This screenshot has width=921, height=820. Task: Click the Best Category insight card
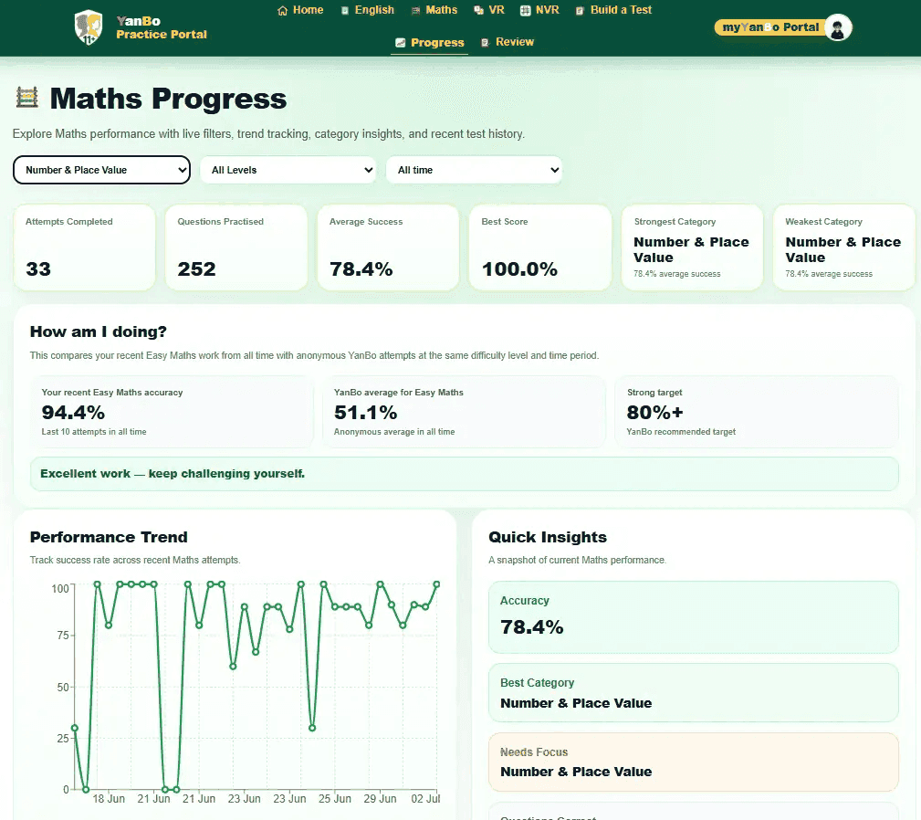click(693, 692)
